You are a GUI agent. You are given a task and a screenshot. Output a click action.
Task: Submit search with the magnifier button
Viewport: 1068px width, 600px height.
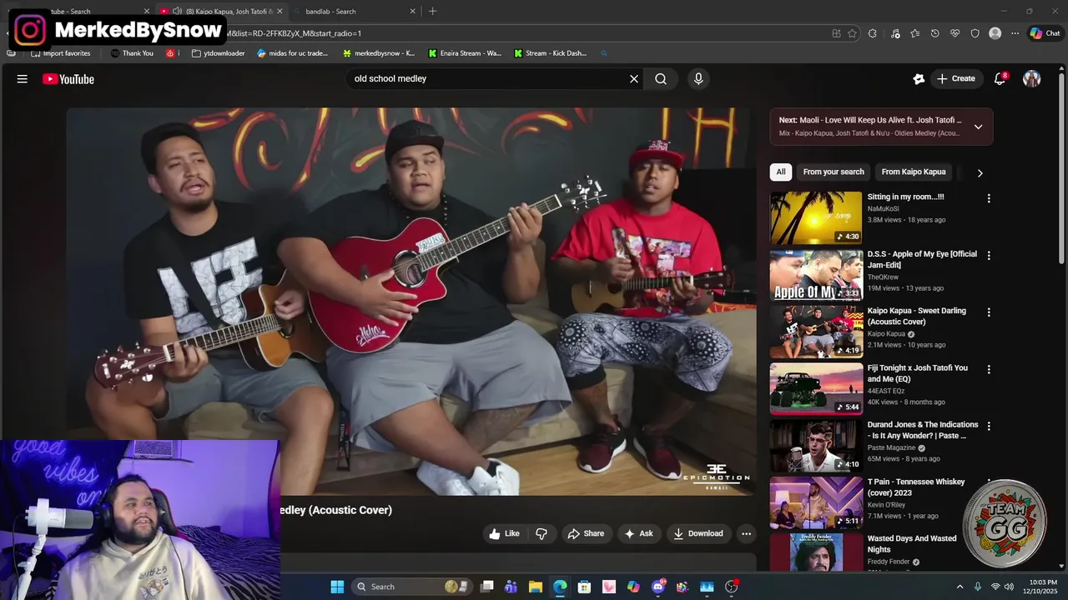click(661, 79)
